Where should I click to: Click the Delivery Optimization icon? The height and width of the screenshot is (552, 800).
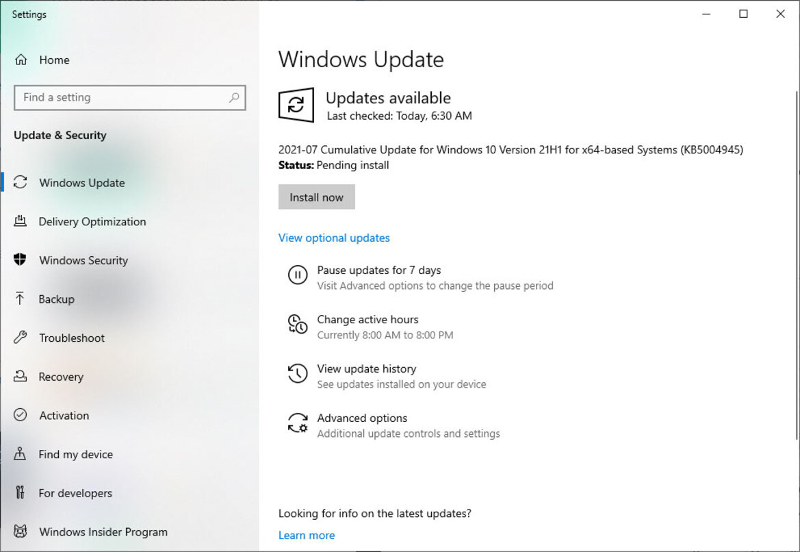point(20,221)
